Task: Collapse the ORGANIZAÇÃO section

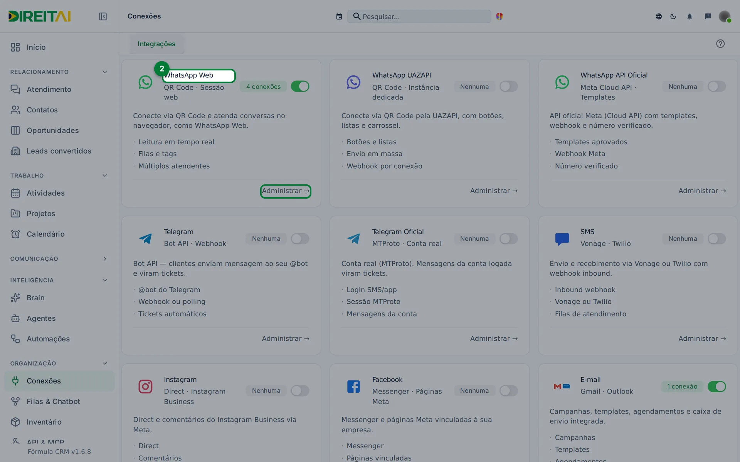Action: pos(105,363)
